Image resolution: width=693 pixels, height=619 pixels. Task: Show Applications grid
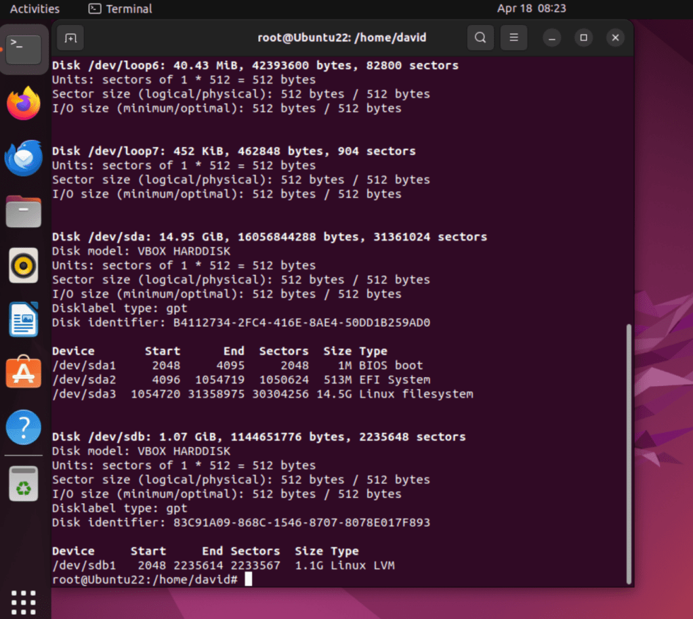coord(24,601)
